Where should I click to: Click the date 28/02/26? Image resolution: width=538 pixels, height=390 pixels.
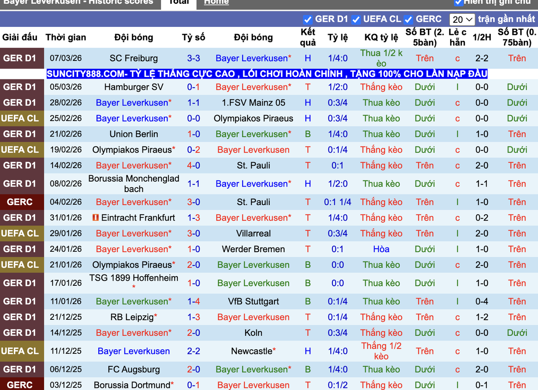click(x=66, y=103)
